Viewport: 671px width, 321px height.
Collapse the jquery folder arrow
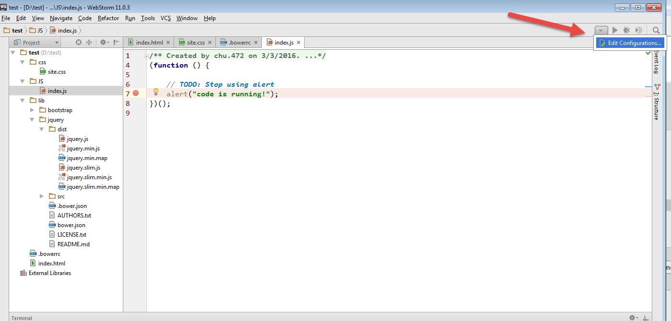32,120
